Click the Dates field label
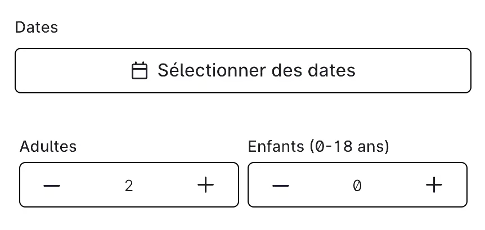 tap(36, 27)
